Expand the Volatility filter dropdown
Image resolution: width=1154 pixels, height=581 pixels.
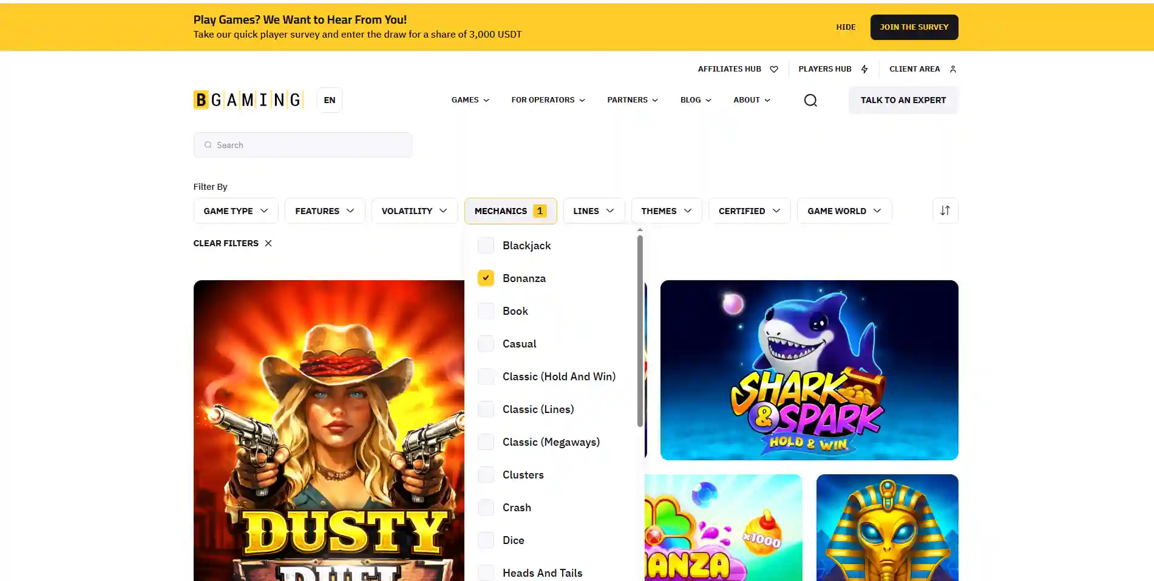pyautogui.click(x=415, y=210)
